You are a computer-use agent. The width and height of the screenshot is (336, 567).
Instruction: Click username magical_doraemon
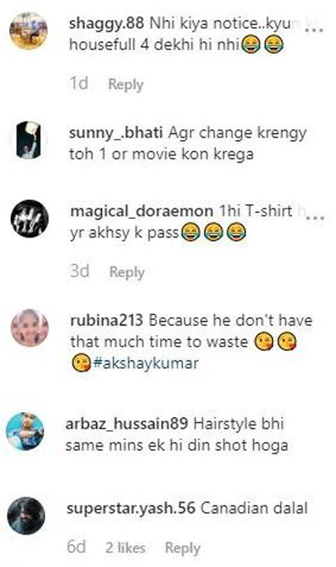coord(141,211)
